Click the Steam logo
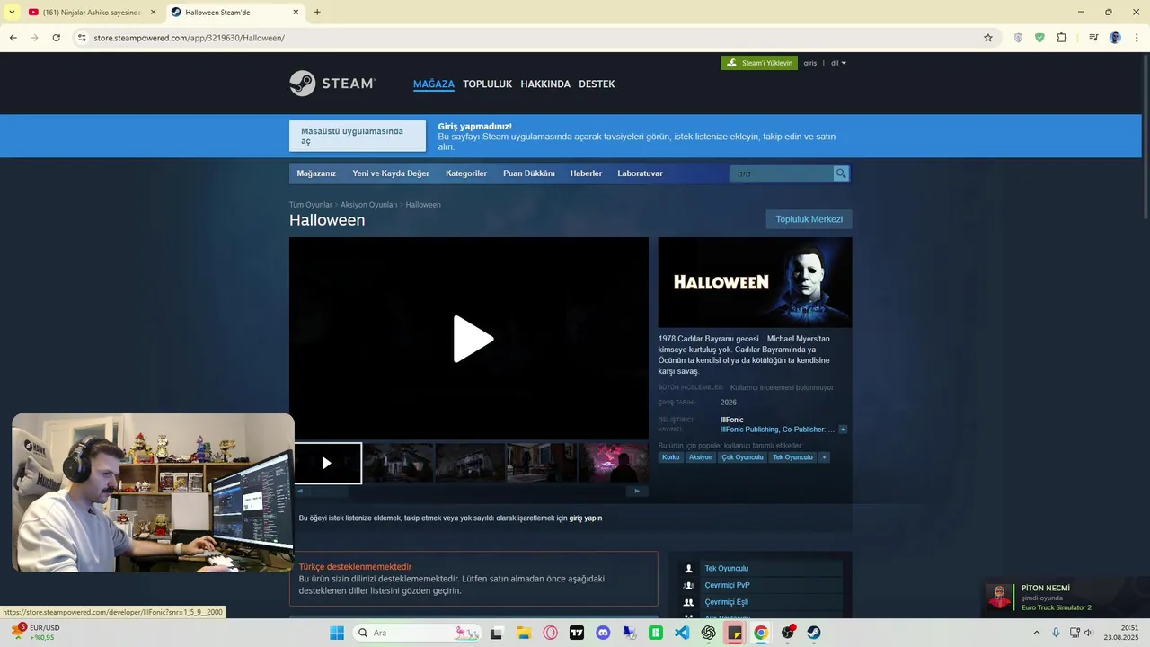Image resolution: width=1150 pixels, height=647 pixels. [332, 84]
